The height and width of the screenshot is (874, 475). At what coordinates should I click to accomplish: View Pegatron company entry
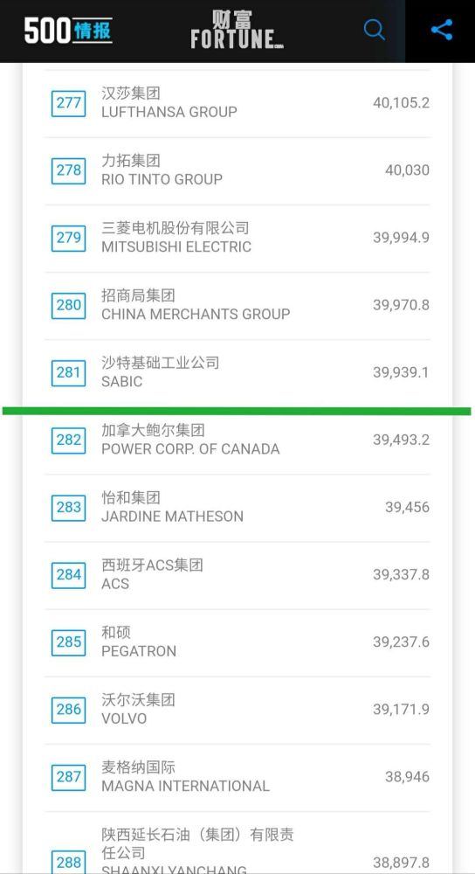(x=237, y=643)
